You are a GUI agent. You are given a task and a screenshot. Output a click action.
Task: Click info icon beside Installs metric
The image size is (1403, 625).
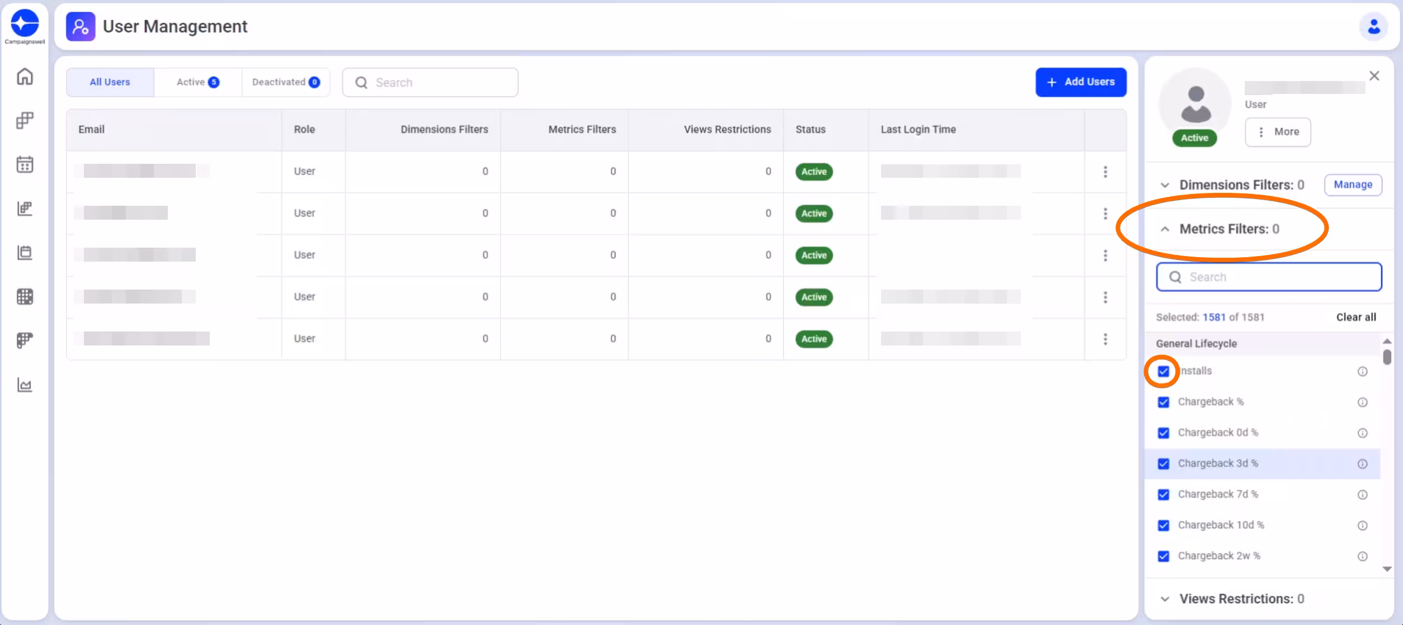(x=1362, y=372)
